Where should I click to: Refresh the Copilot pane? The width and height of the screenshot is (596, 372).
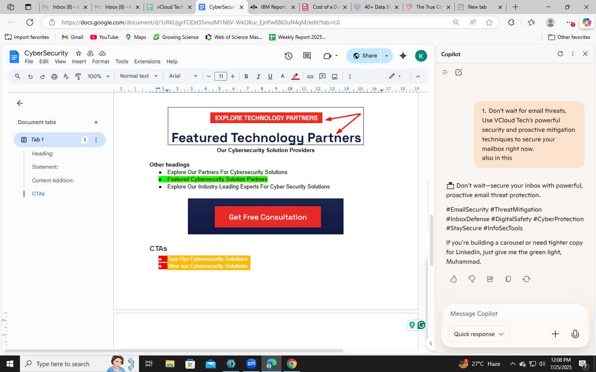coord(560,54)
